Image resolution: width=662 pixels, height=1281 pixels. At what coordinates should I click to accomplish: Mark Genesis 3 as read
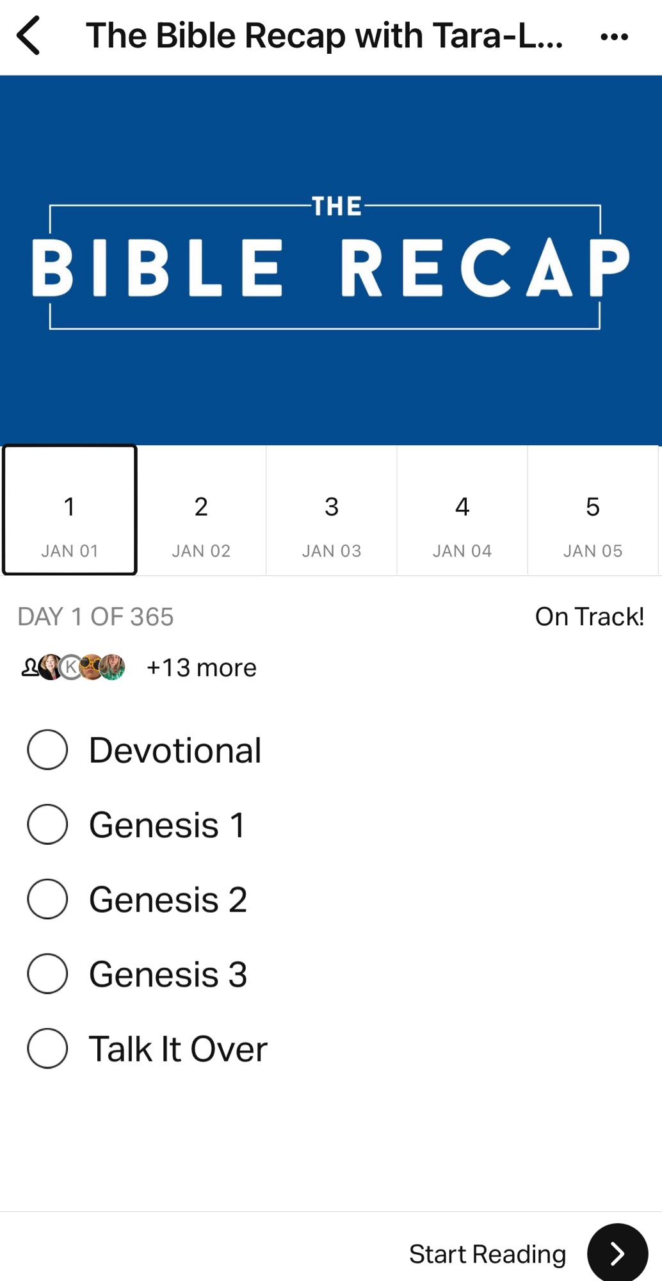pos(47,974)
